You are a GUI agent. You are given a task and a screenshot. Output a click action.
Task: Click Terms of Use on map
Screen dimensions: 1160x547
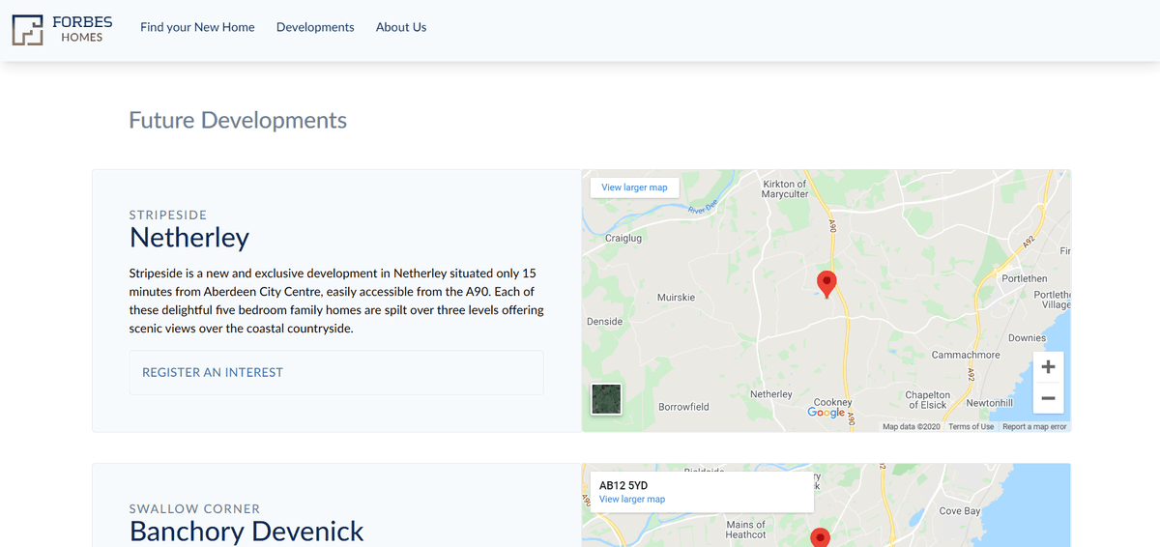coord(971,426)
